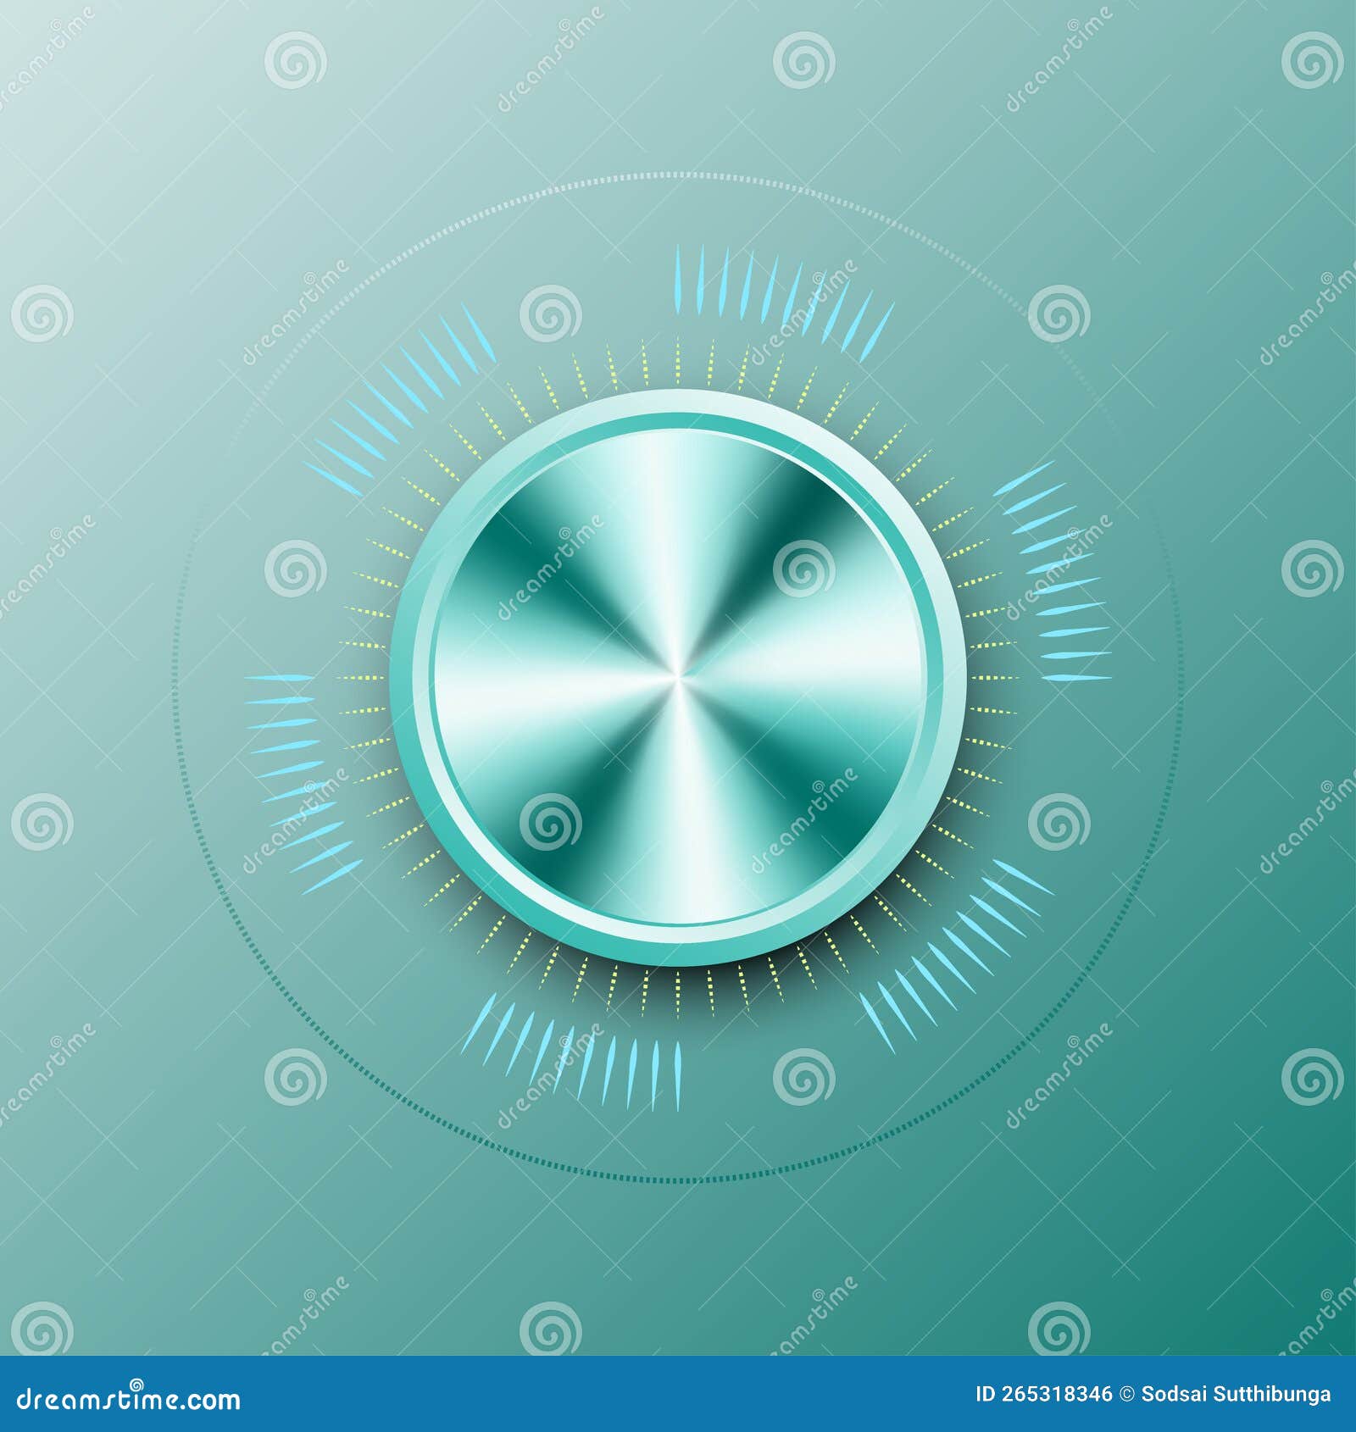1356x1432 pixels.
Task: Toggle the knob to maximum volume position
Action: tap(678, 678)
